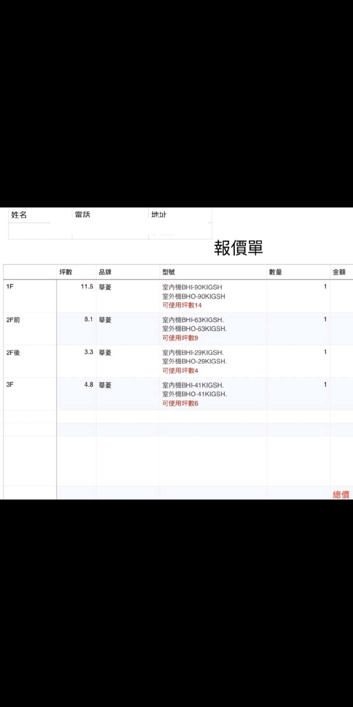Screen dimensions: 353x707
Task: Select the 3F row label
Action: pyautogui.click(x=10, y=385)
